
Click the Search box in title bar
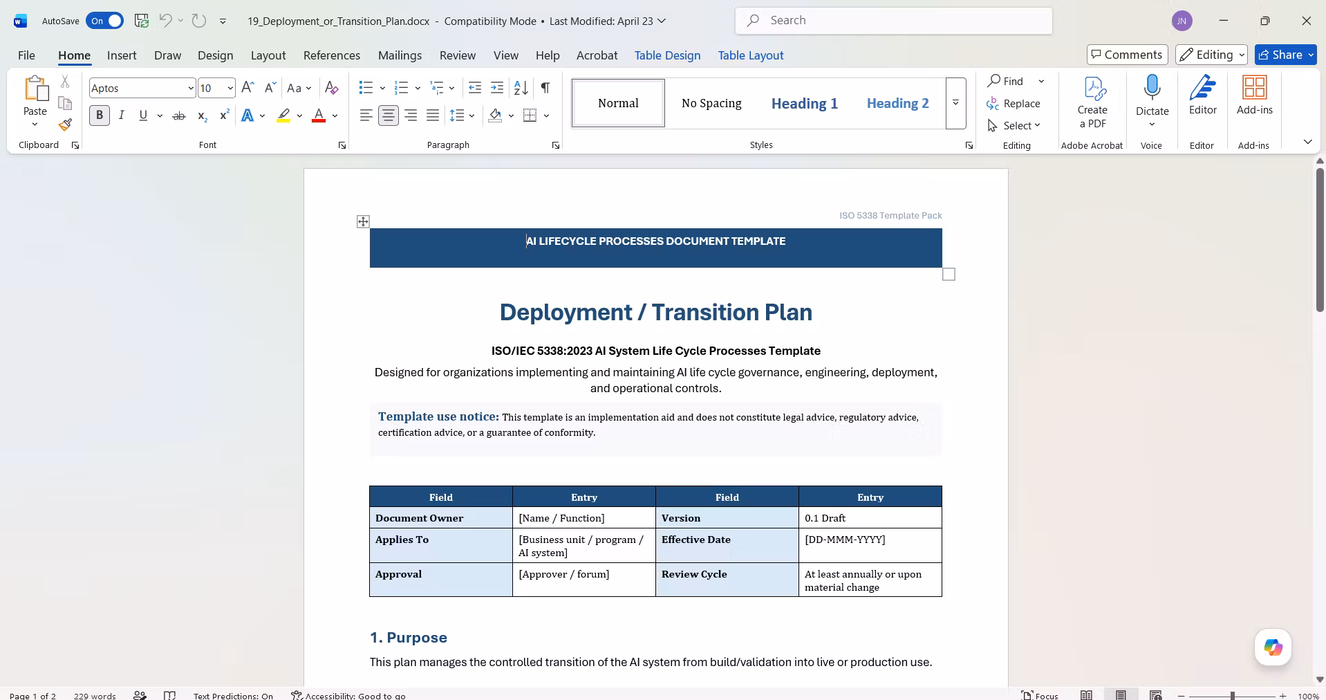tap(894, 21)
